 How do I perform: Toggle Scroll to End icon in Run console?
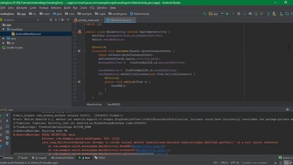(x=7, y=132)
